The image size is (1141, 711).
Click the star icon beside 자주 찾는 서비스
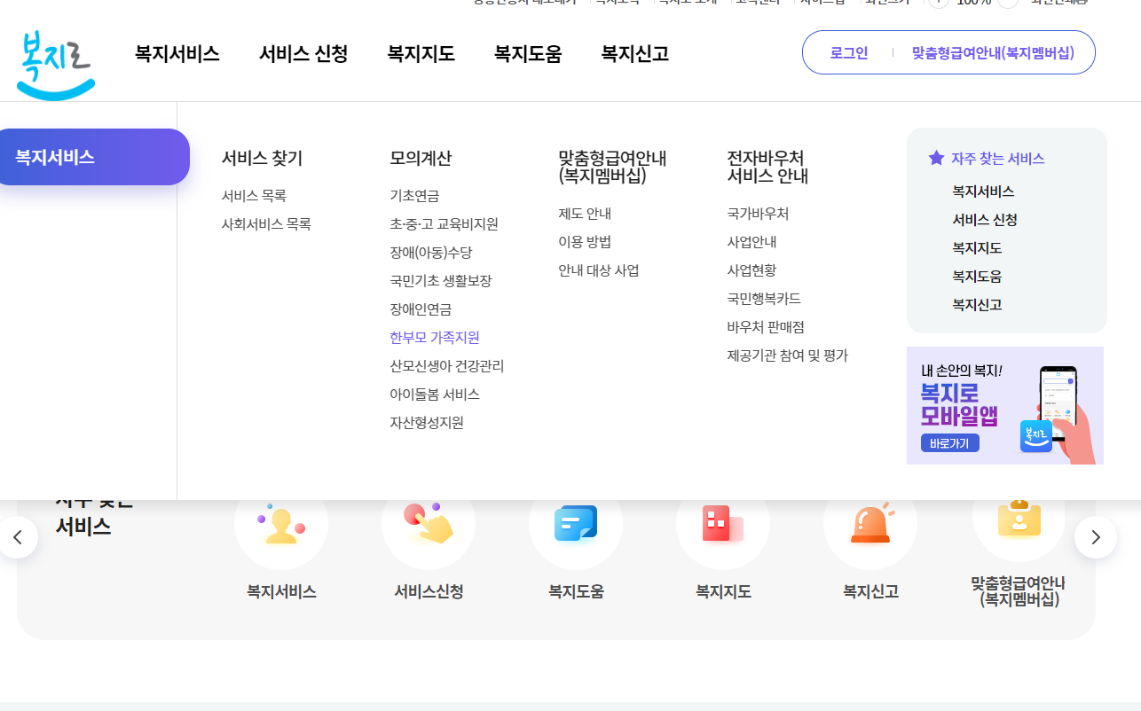(936, 158)
